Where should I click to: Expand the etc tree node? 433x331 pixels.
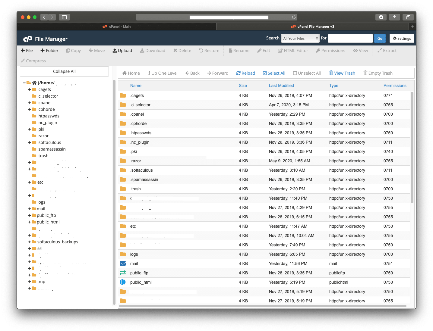(30, 182)
